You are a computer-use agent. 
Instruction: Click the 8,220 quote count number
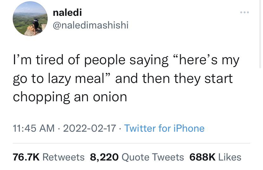[105, 157]
